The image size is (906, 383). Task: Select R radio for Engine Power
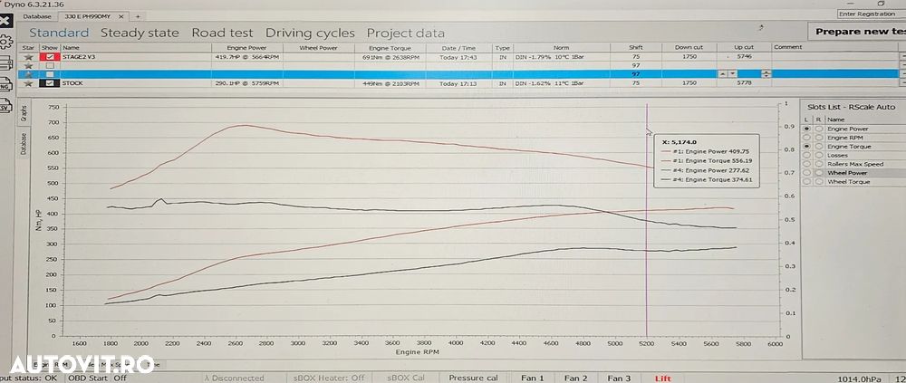point(819,129)
